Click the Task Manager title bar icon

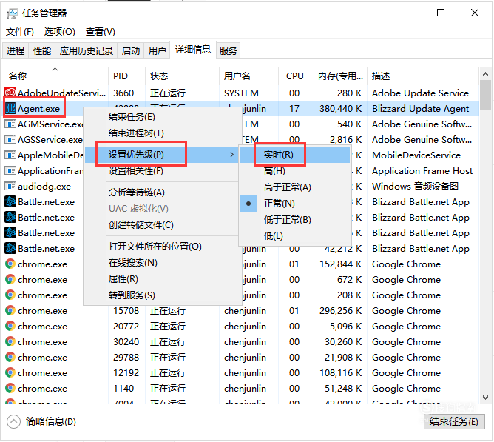(x=13, y=13)
